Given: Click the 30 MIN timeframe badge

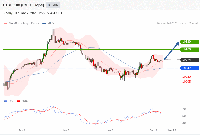Looking at the screenshot, I should tap(53, 5).
